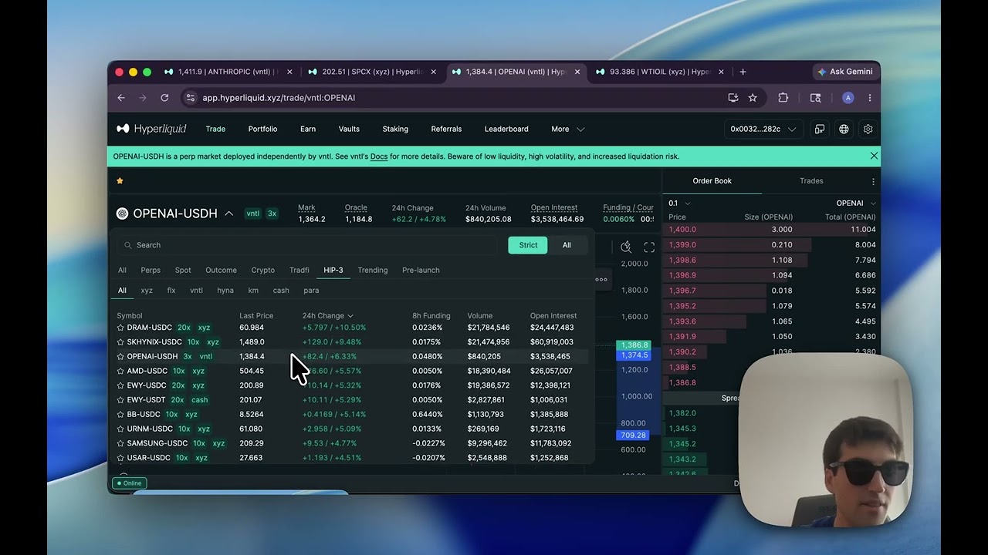Select the USAR-USDC market row
Image resolution: width=988 pixels, height=555 pixels.
coord(352,458)
